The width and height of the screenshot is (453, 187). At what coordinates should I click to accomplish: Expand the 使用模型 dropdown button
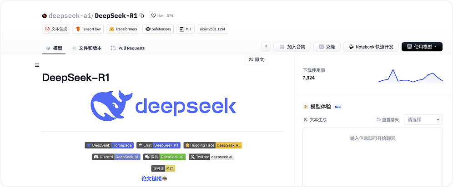click(x=422, y=47)
